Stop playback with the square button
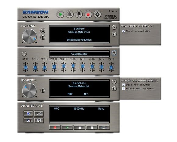Screen dimensions: 177x142 tap(79, 128)
